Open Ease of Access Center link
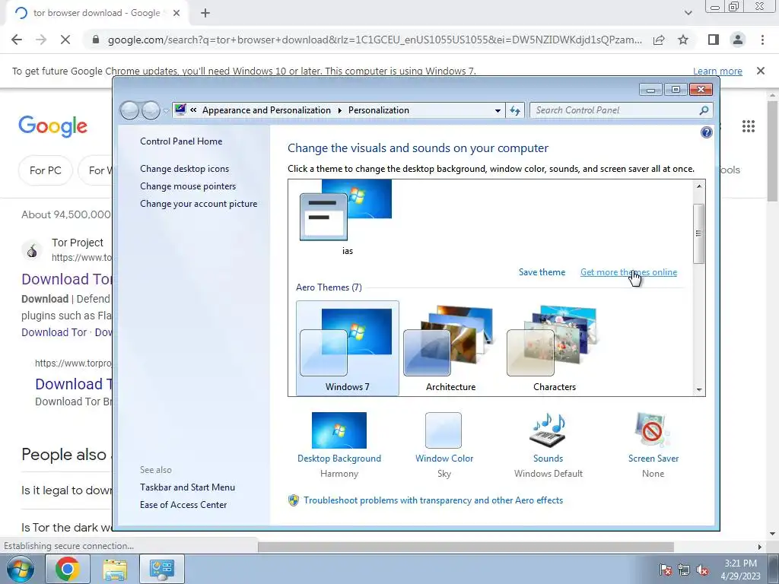Viewport: 779px width, 584px height. [183, 505]
